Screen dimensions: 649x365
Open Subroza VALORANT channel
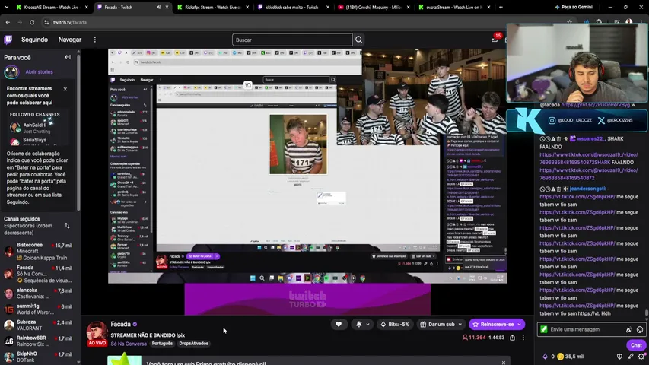pos(38,325)
